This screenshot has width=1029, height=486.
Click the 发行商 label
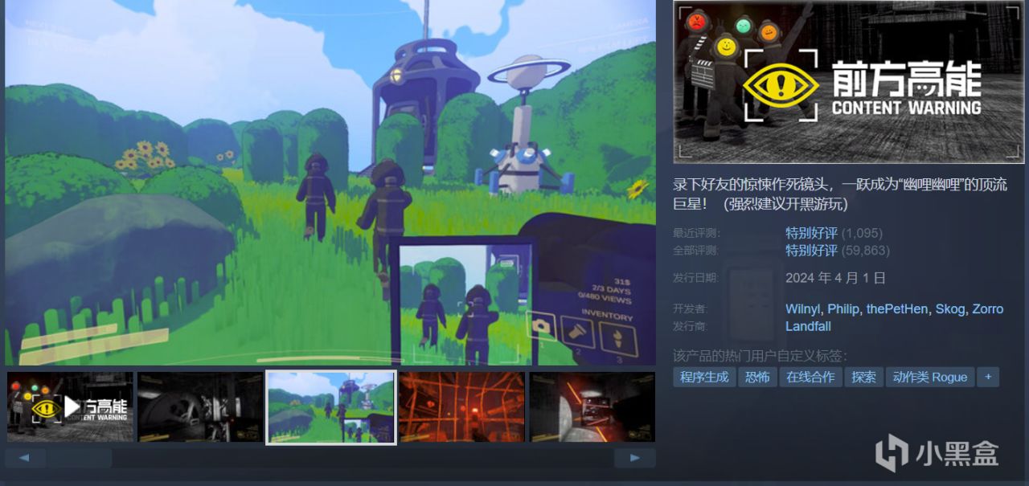[x=691, y=326]
